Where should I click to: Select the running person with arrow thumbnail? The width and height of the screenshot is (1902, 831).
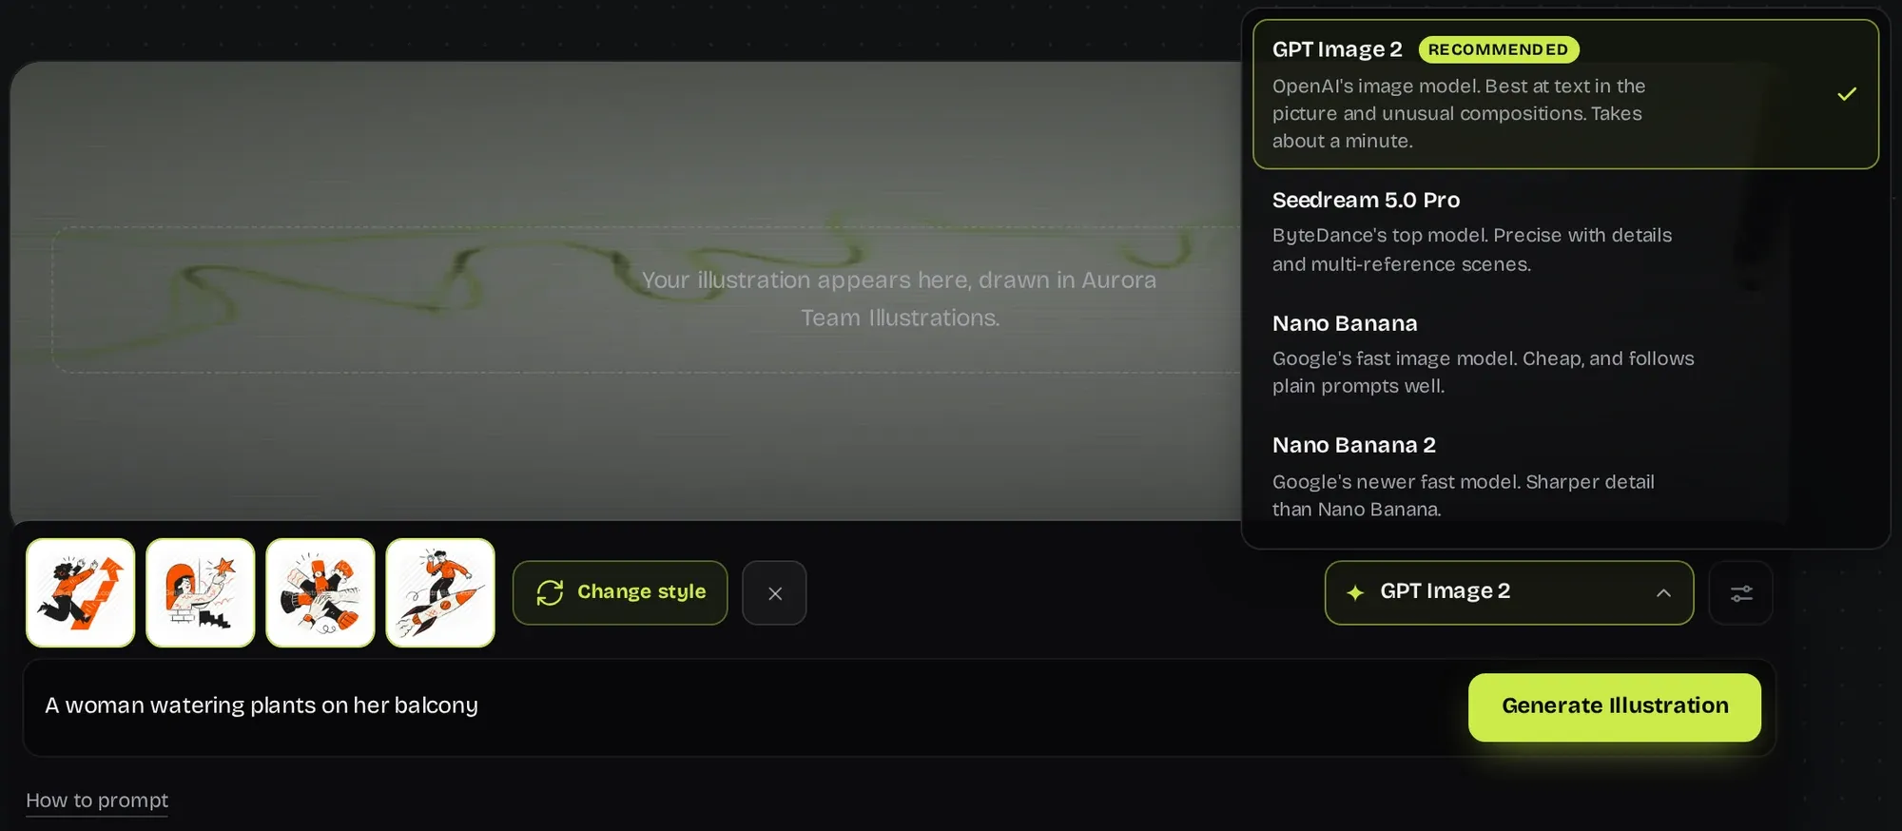point(81,593)
